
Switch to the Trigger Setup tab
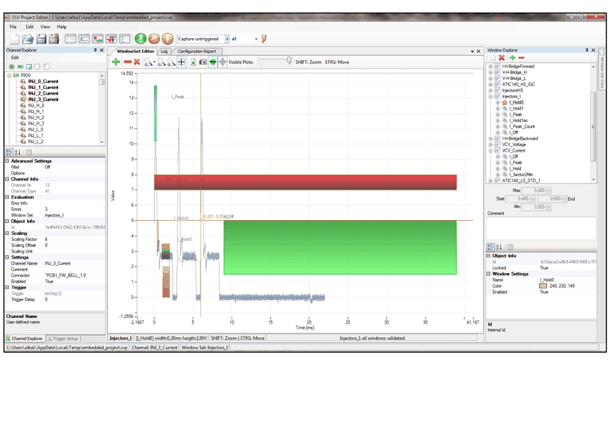coord(63,338)
